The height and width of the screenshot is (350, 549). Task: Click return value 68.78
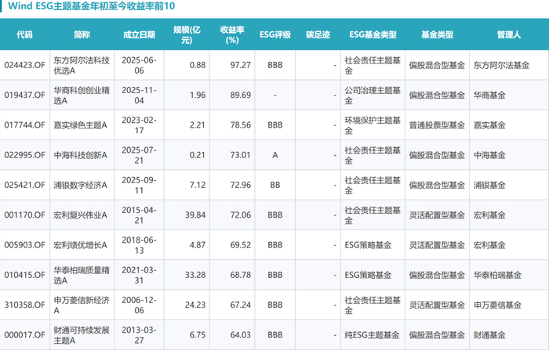[241, 275]
